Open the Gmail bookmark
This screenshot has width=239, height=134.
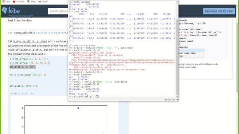click(43, 1)
